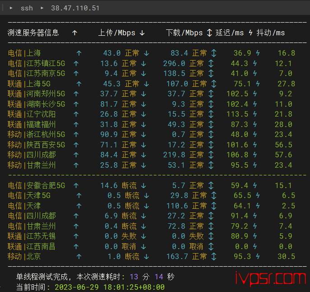Select the 联通|辽宁沈阳 row label
The height and width of the screenshot is (292, 310).
(32, 114)
